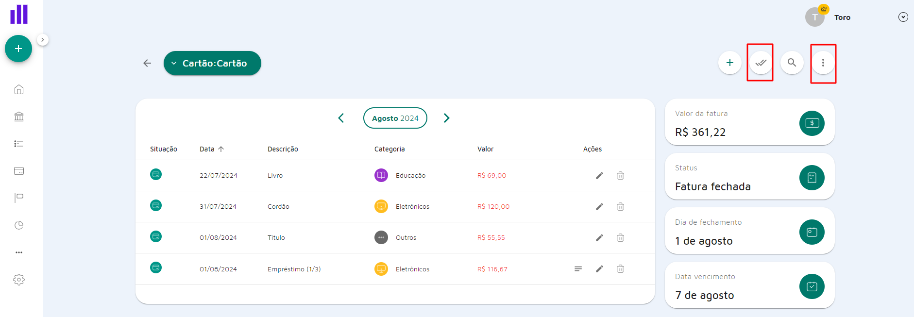Open the bank accounts sidebar icon
Image resolution: width=914 pixels, height=317 pixels.
19,117
